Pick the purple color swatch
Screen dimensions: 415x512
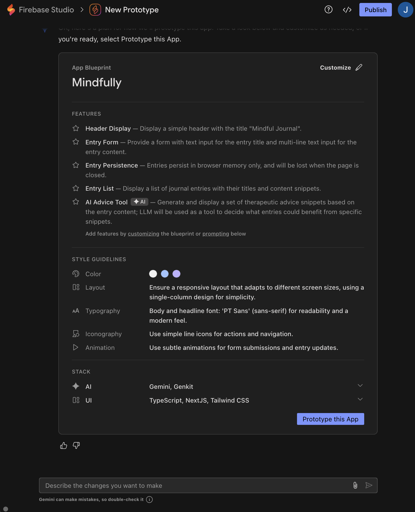(176, 273)
